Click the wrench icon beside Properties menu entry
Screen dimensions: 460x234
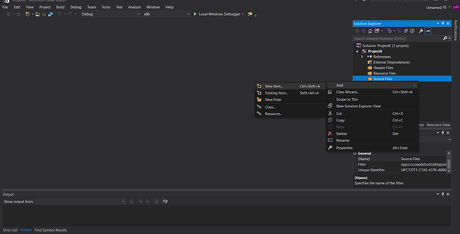pyautogui.click(x=330, y=148)
